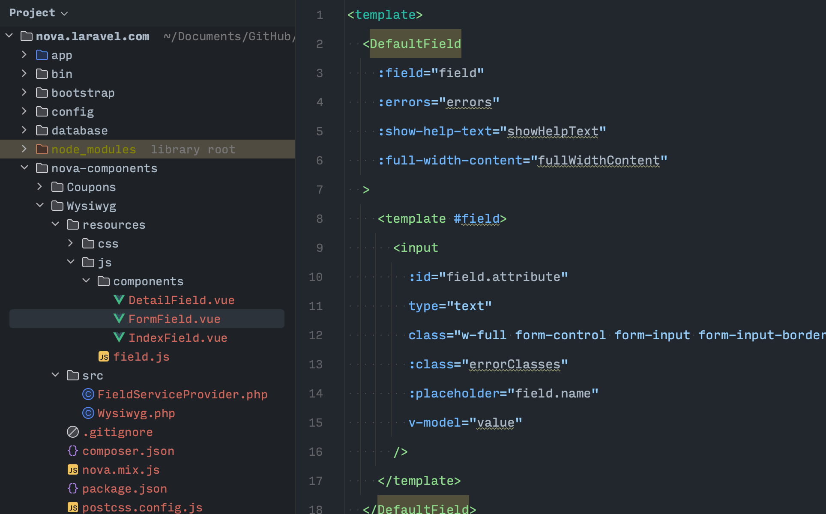
Task: Expand the Coupons folder
Action: pyautogui.click(x=39, y=187)
